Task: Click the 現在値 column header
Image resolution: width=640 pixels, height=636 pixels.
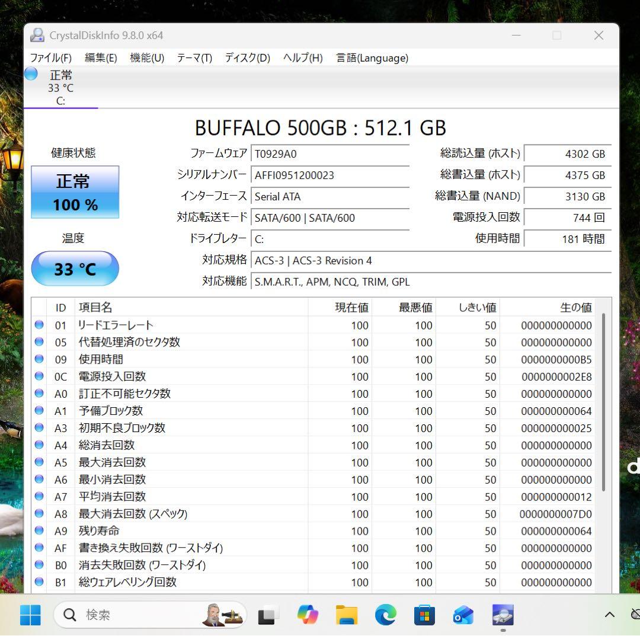Action: (340, 308)
